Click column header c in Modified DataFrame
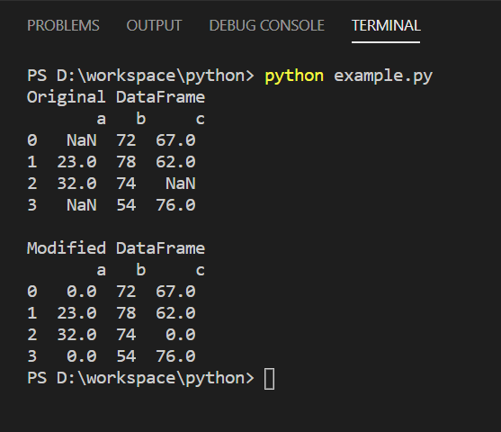 (x=201, y=271)
